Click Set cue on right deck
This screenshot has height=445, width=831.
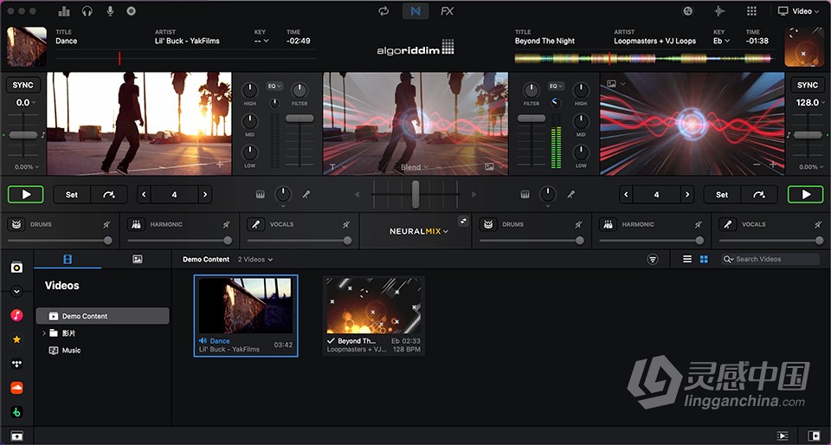(x=722, y=195)
